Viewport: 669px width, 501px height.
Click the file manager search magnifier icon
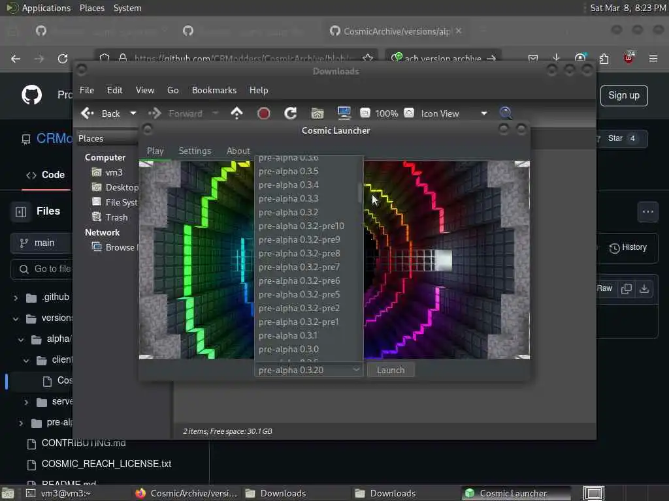(x=506, y=114)
